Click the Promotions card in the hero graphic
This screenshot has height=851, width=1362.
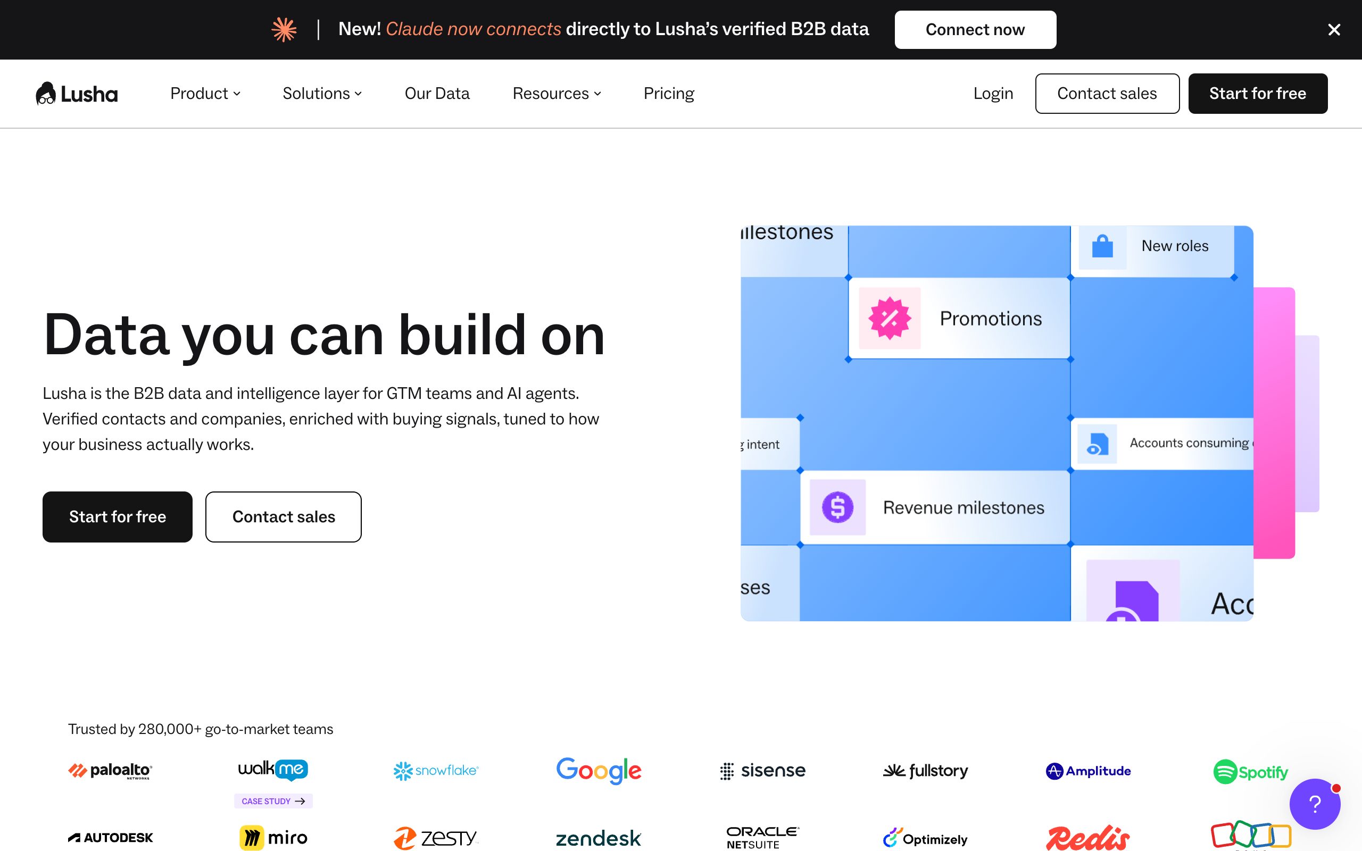959,319
